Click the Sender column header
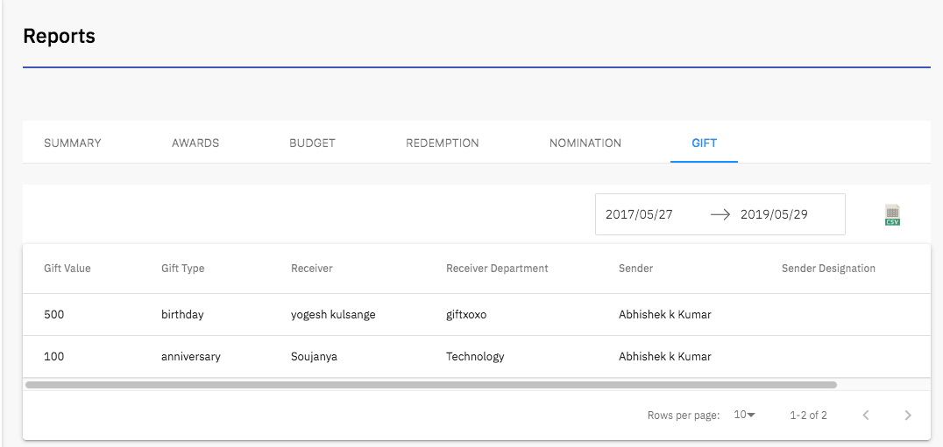943x447 pixels. pos(635,269)
